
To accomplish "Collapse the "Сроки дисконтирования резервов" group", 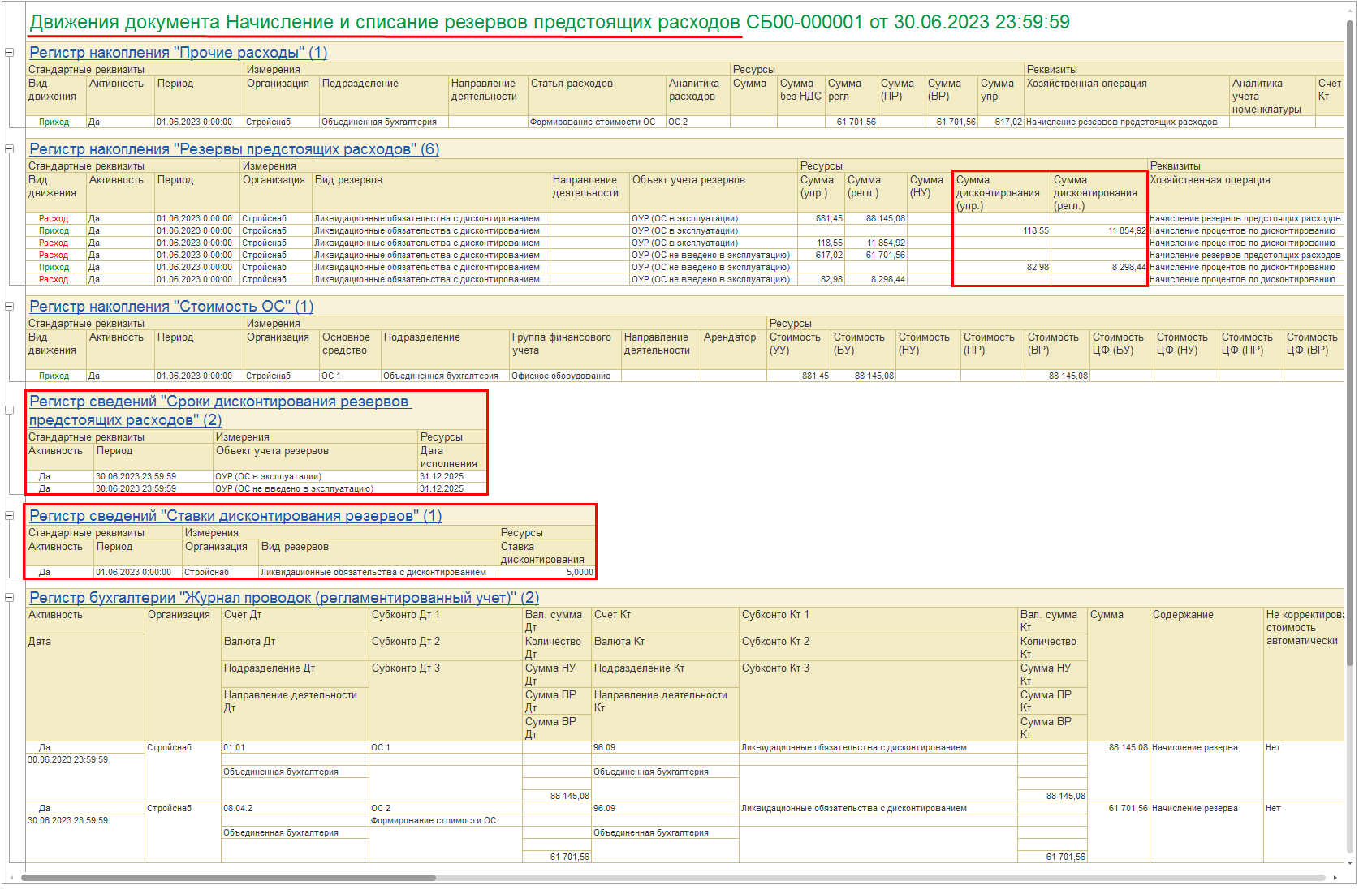I will [x=10, y=410].
